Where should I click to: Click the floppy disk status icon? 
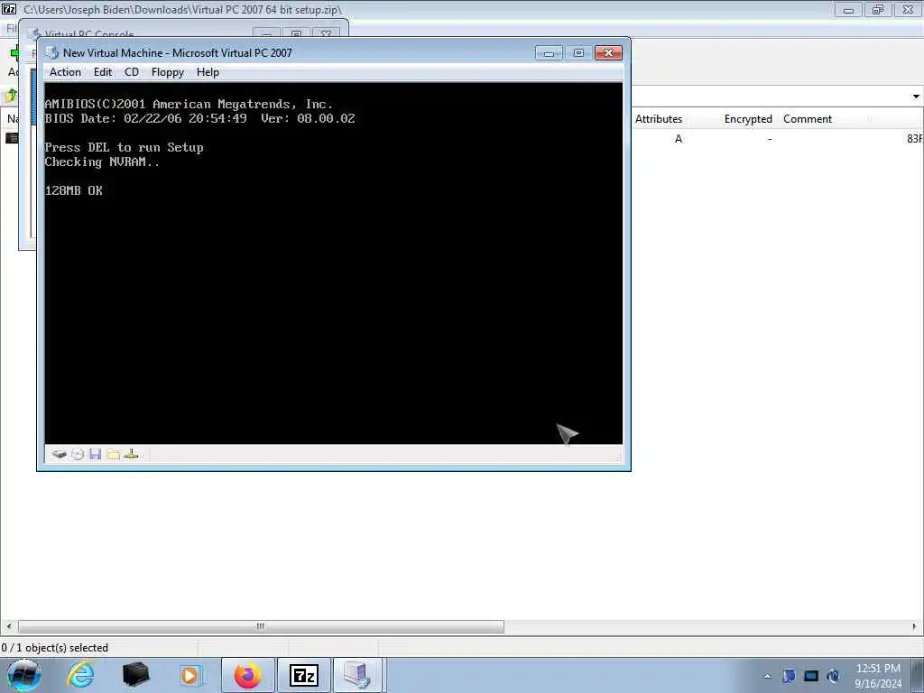pos(96,454)
